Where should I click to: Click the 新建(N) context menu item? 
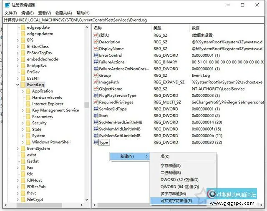(130, 156)
